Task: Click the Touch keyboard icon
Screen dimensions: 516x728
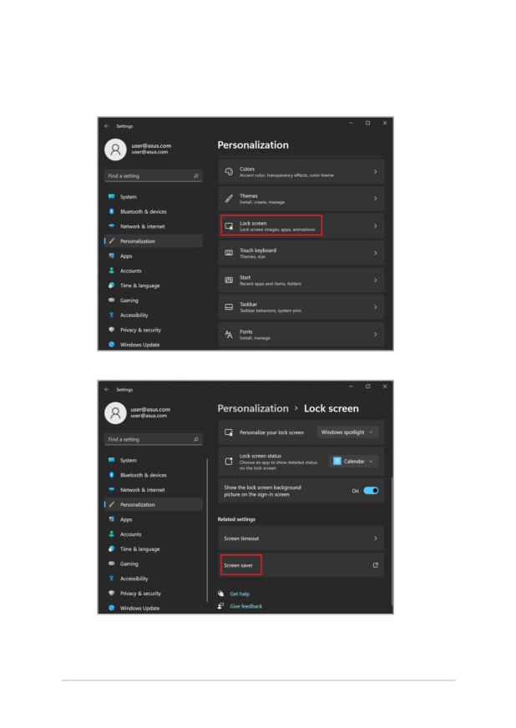Action: 229,253
